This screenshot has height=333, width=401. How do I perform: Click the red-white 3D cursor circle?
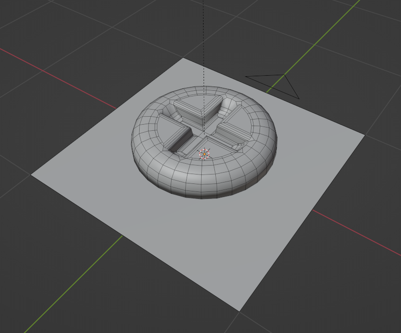[204, 154]
